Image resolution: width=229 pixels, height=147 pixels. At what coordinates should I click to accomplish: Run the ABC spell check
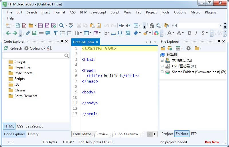click(x=71, y=26)
